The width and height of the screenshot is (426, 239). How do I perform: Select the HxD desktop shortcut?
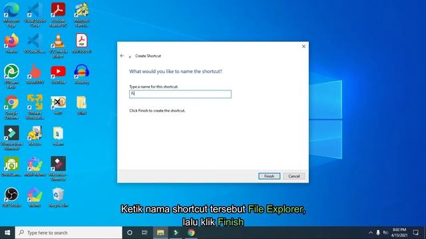coord(58,105)
